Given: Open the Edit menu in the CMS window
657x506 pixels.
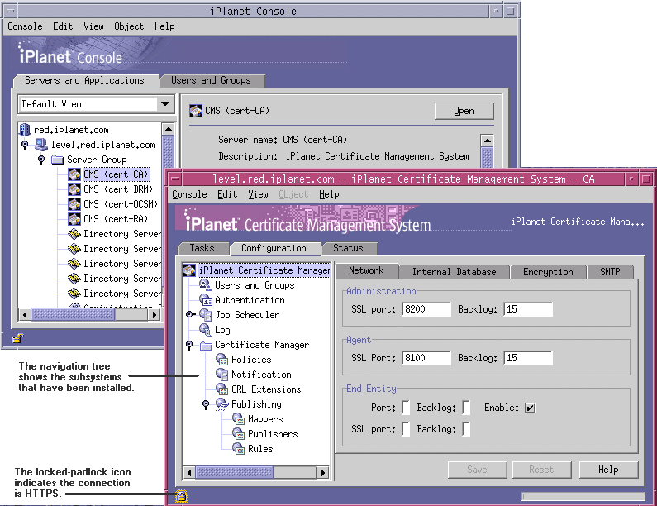Looking at the screenshot, I should click(227, 194).
